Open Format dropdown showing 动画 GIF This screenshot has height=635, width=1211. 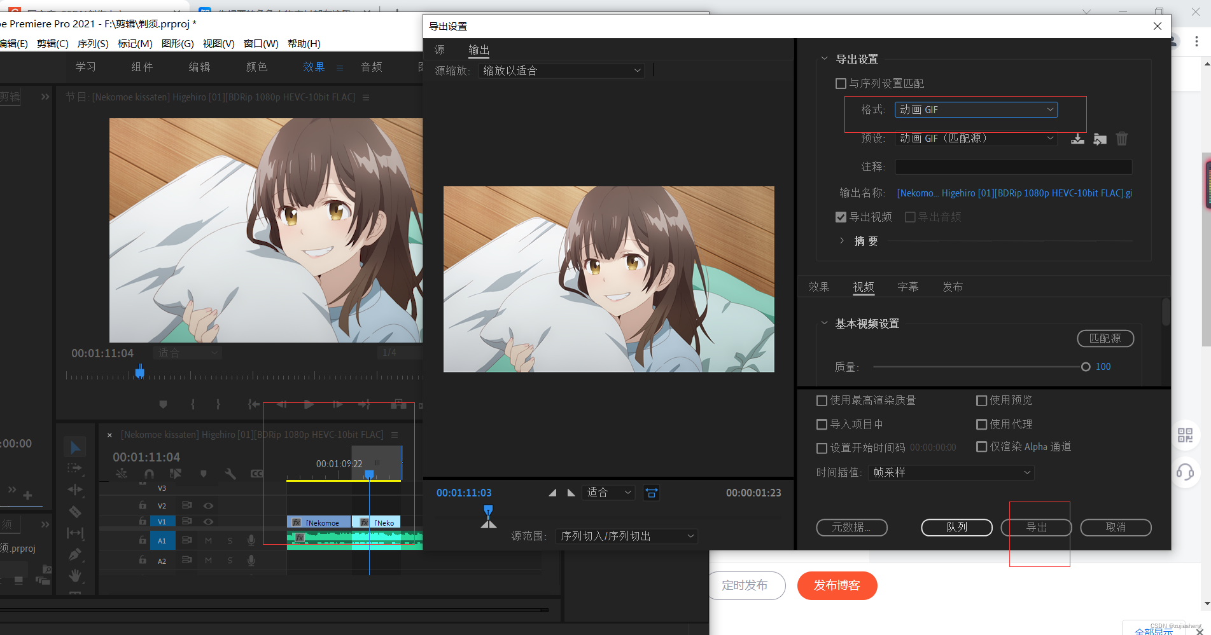[976, 109]
